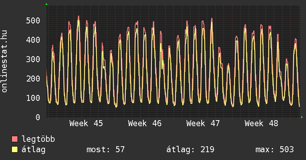306x160 pixels.
Task: Select the 200 y-axis tick label
Action: [33, 79]
